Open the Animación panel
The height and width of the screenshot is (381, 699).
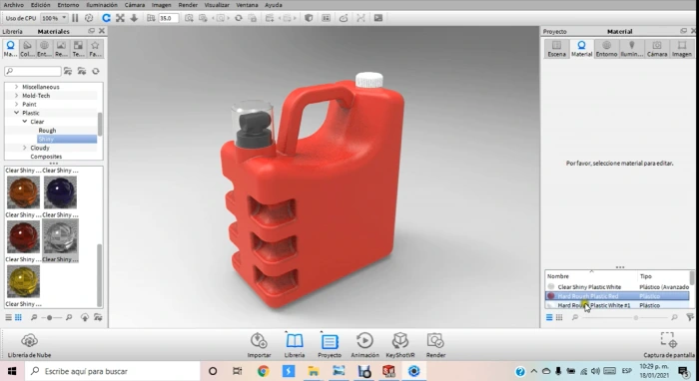[x=364, y=345]
